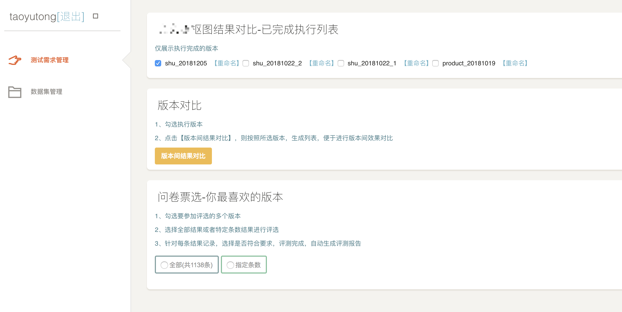The width and height of the screenshot is (622, 312).
Task: Click the 版本间结果对比 button
Action: [183, 156]
